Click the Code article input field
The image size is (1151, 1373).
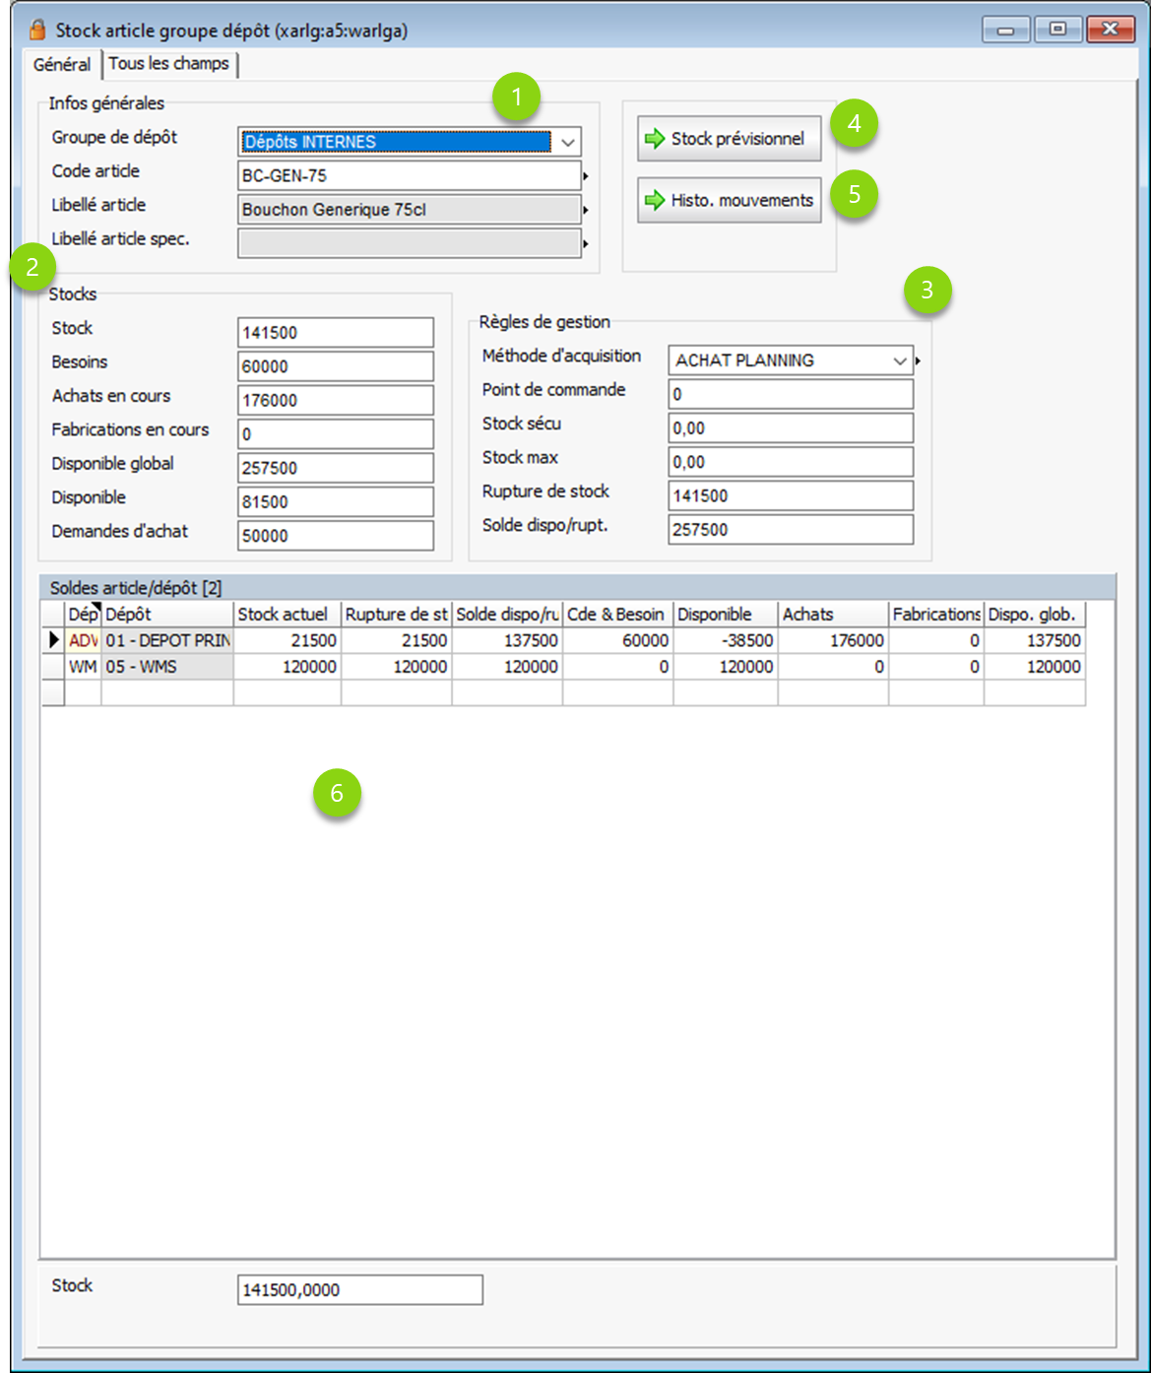409,176
